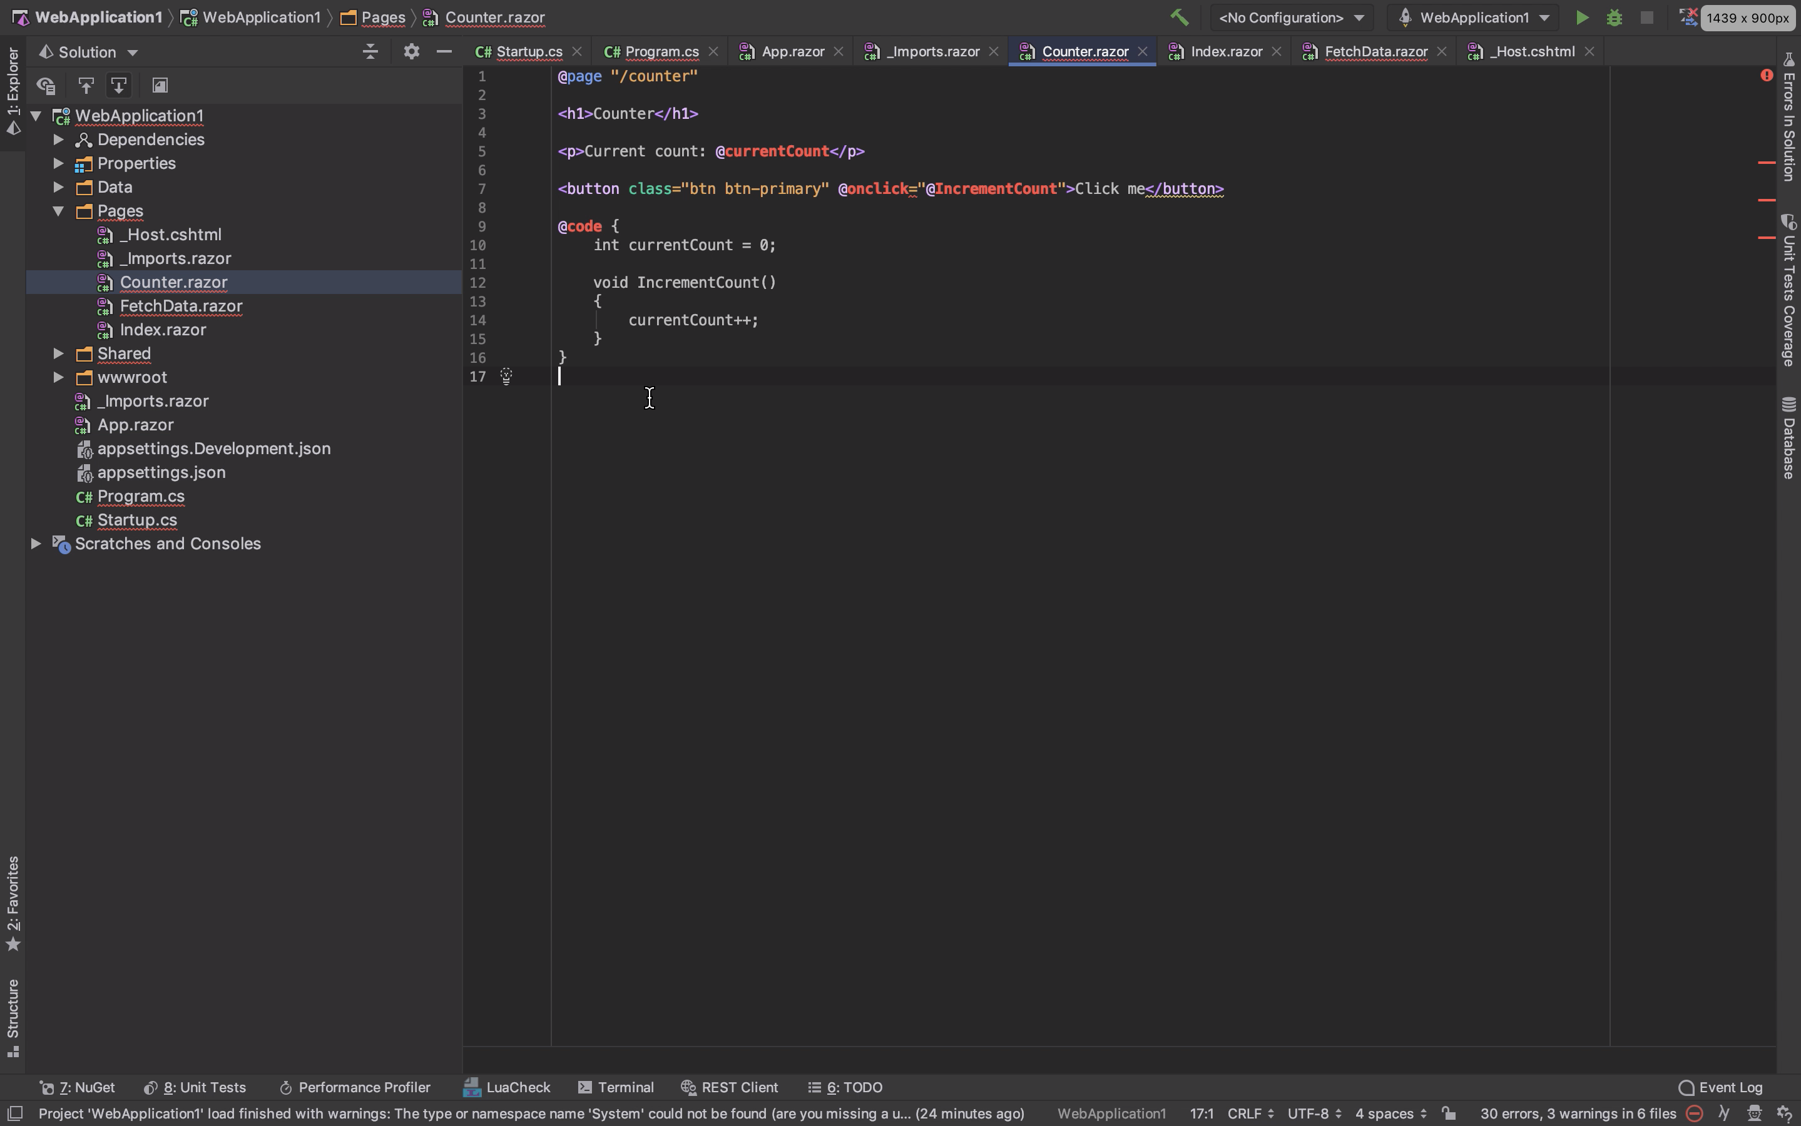Image resolution: width=1801 pixels, height=1126 pixels.
Task: Expand Scratches and Consoles
Action: (x=36, y=544)
